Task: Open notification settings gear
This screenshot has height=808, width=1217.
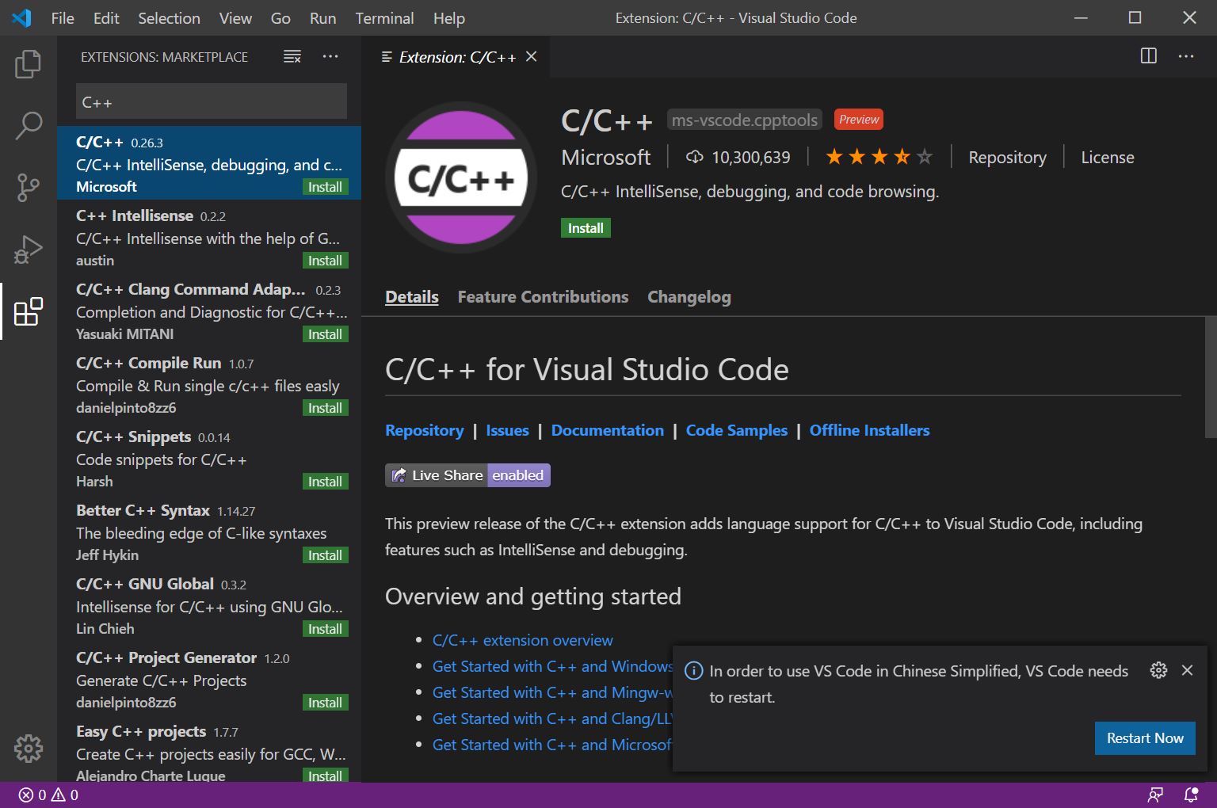Action: (1158, 670)
